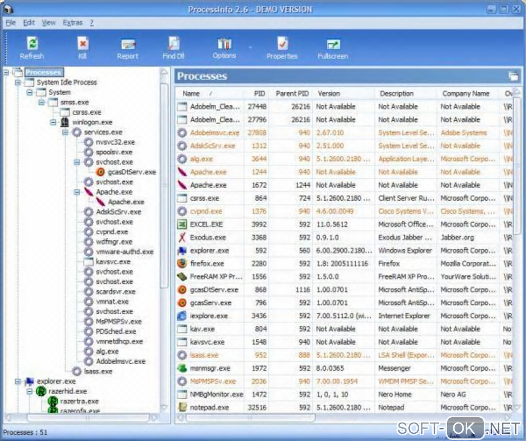The width and height of the screenshot is (526, 441).
Task: Select the Adobelmsvc.exe row in list
Action: click(x=344, y=133)
